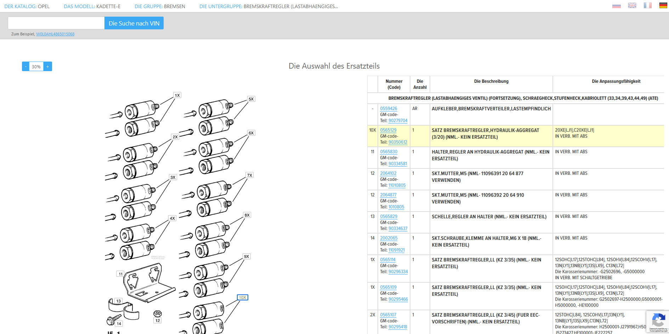This screenshot has width=669, height=334.
Task: Increase diagram zoom with plus button
Action: [x=48, y=67]
